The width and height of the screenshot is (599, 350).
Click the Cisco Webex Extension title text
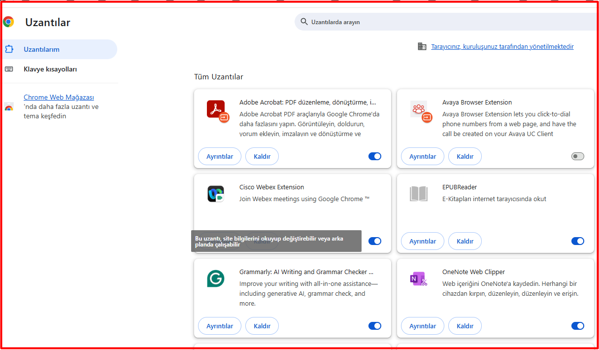pos(272,187)
